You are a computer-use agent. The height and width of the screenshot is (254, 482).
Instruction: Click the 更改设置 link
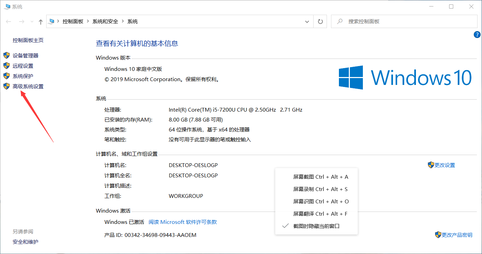pyautogui.click(x=445, y=165)
